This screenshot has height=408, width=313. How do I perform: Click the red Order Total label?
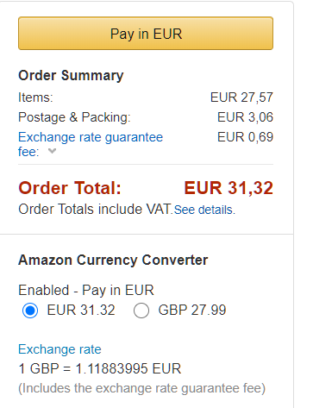coord(70,188)
